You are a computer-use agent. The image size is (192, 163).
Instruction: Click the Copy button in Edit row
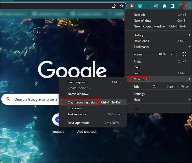pyautogui.click(x=170, y=86)
